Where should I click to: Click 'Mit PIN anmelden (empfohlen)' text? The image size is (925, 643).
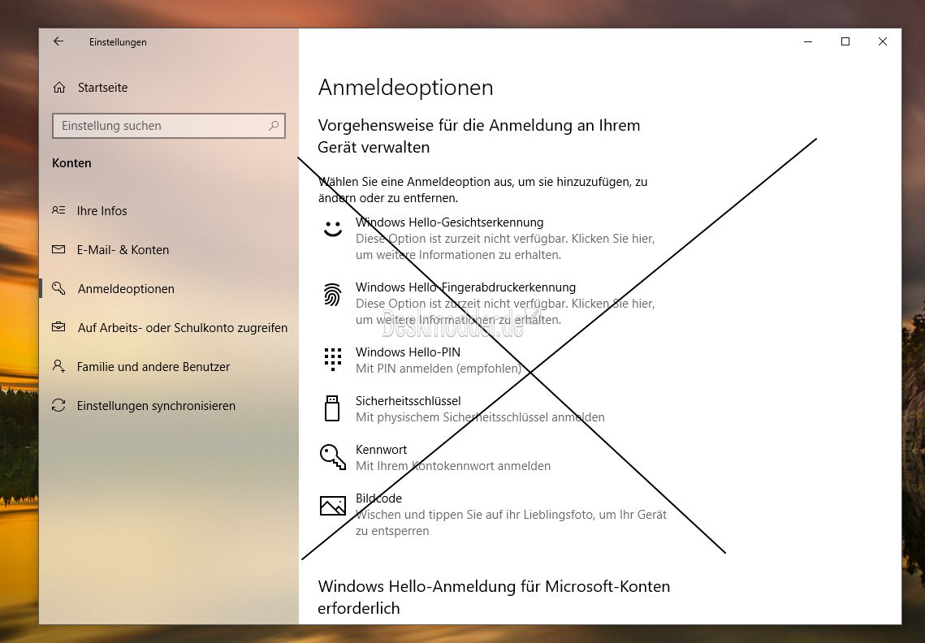(x=439, y=369)
